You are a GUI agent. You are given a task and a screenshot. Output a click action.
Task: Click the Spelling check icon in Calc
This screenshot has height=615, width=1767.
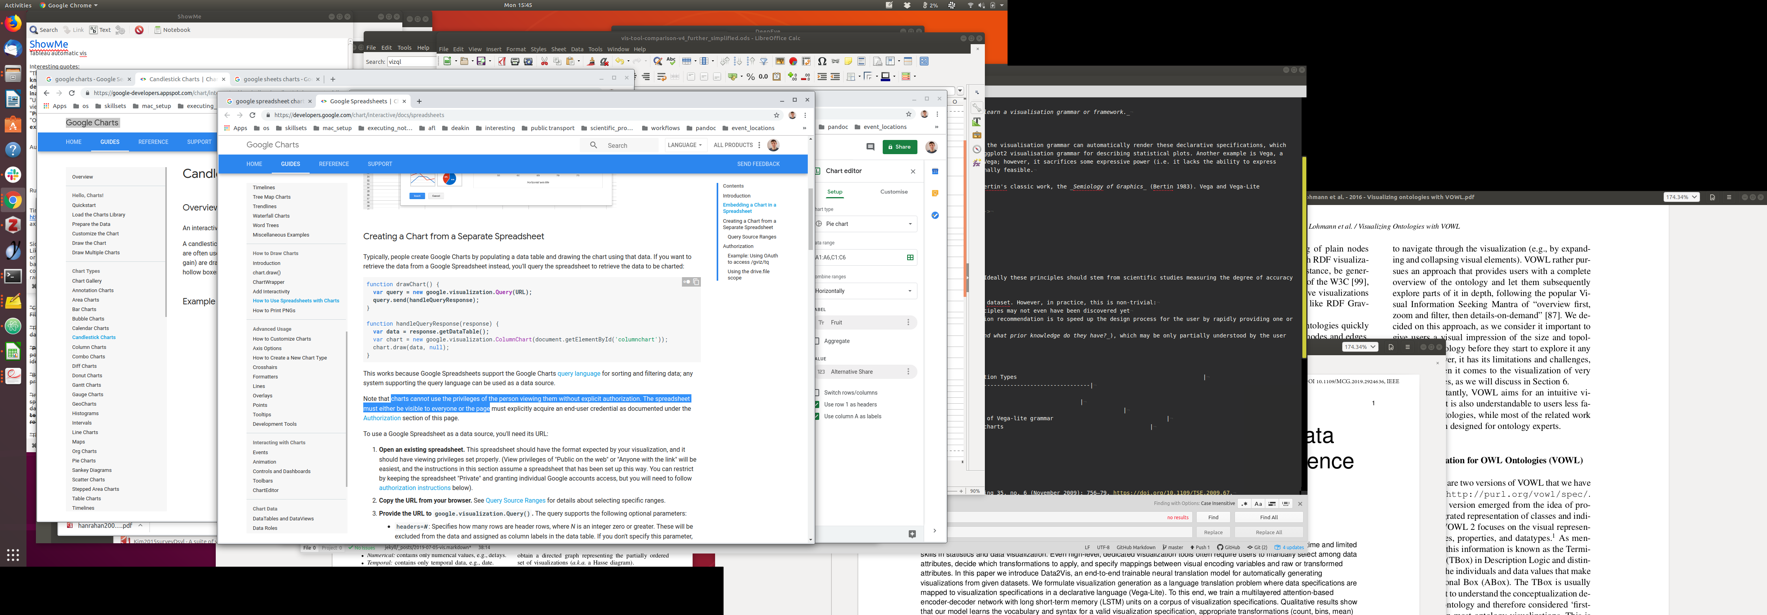tap(671, 61)
